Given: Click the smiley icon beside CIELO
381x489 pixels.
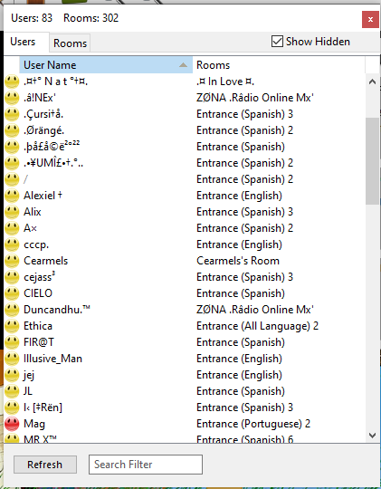Looking at the screenshot, I should click(x=12, y=293).
